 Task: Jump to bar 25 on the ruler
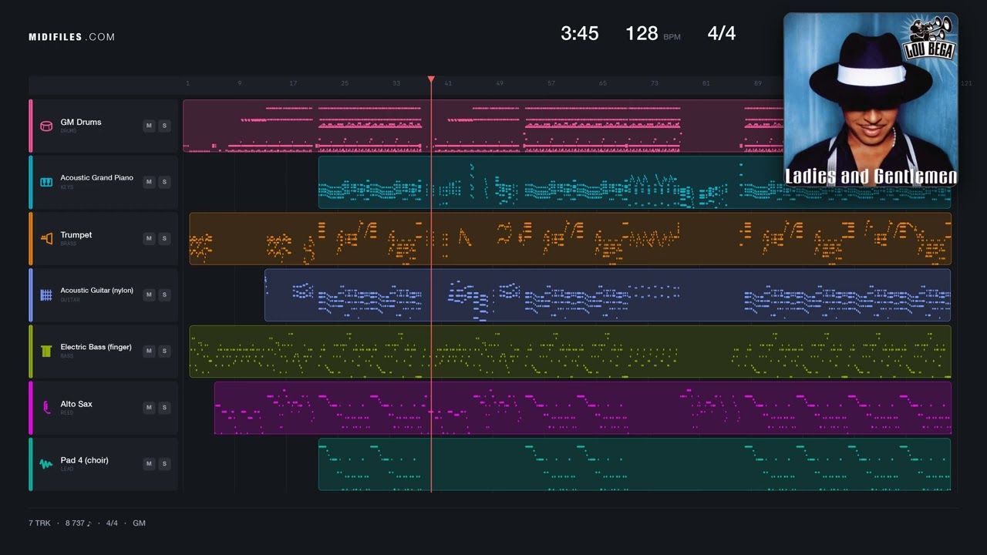point(345,83)
